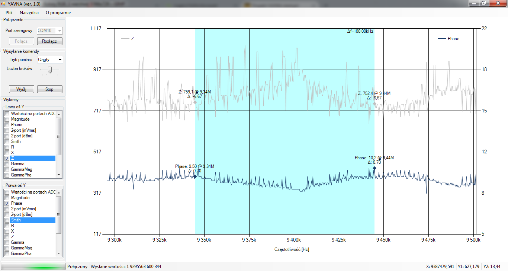Screen dimensions: 508x271
Task: Expand the Port szeregowy COM10 combo box
Action: click(60, 31)
